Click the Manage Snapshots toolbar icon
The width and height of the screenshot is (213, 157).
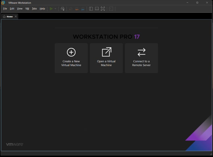(x=83, y=9)
